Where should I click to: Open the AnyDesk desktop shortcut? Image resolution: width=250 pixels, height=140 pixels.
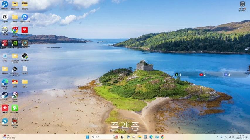coord(5,108)
